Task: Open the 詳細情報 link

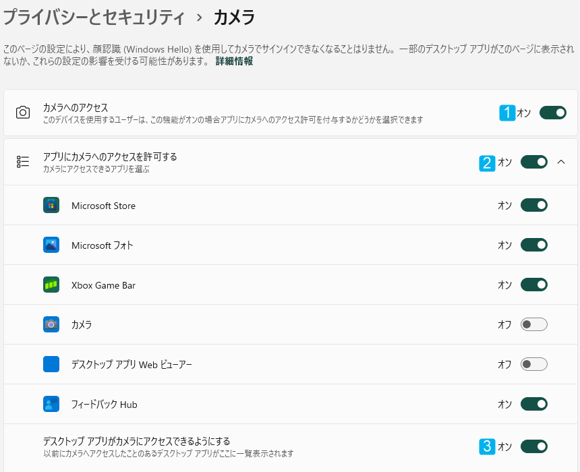Action: click(x=234, y=61)
